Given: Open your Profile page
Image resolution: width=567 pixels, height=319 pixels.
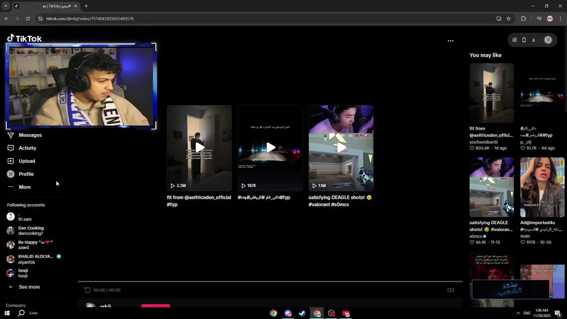Looking at the screenshot, I should (x=21, y=174).
